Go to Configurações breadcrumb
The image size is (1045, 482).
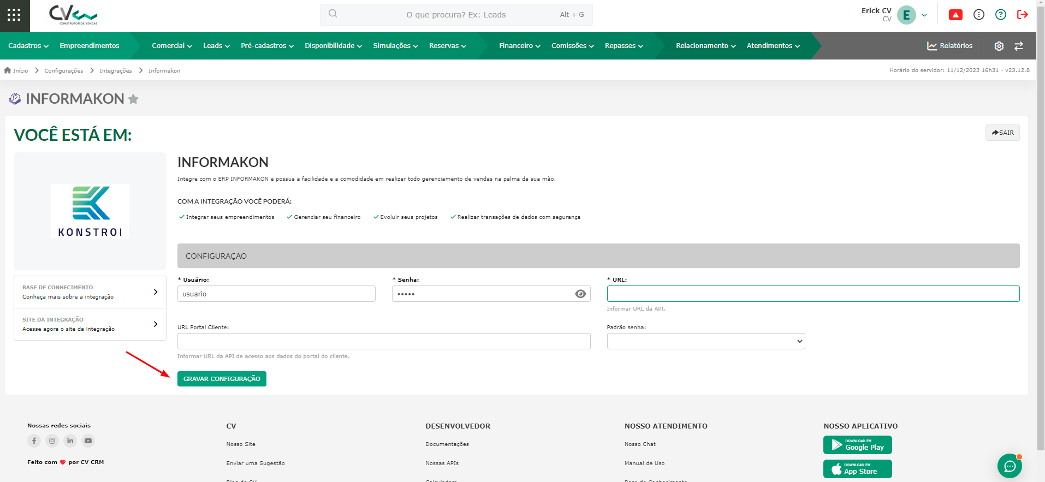tap(64, 70)
